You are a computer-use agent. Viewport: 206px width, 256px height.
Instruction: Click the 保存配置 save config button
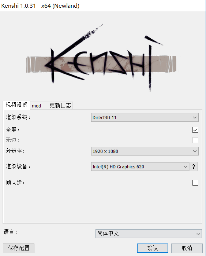click(19, 248)
